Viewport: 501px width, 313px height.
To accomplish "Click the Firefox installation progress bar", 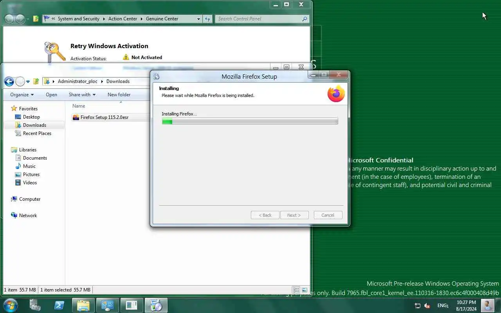I will tap(250, 122).
